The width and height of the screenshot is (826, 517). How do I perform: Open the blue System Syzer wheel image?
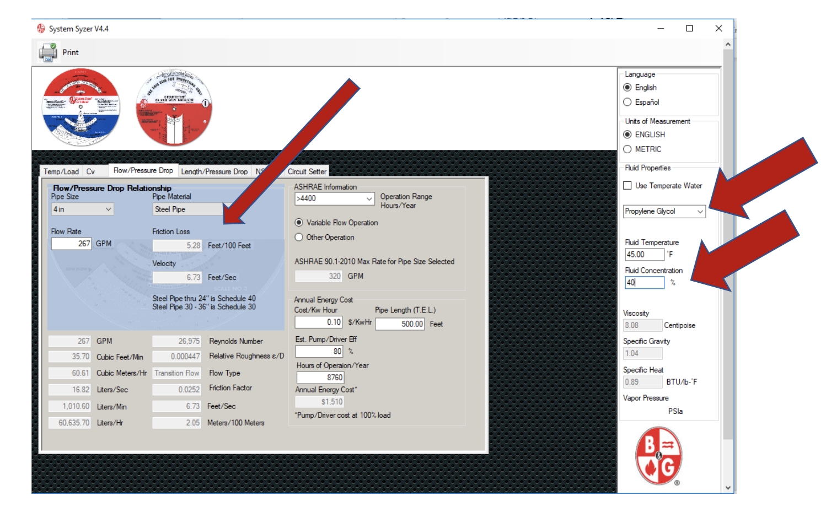coord(81,107)
